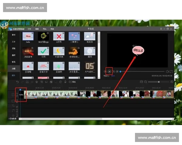Click the 导出 export button
The image size is (182, 145).
[x=72, y=82]
